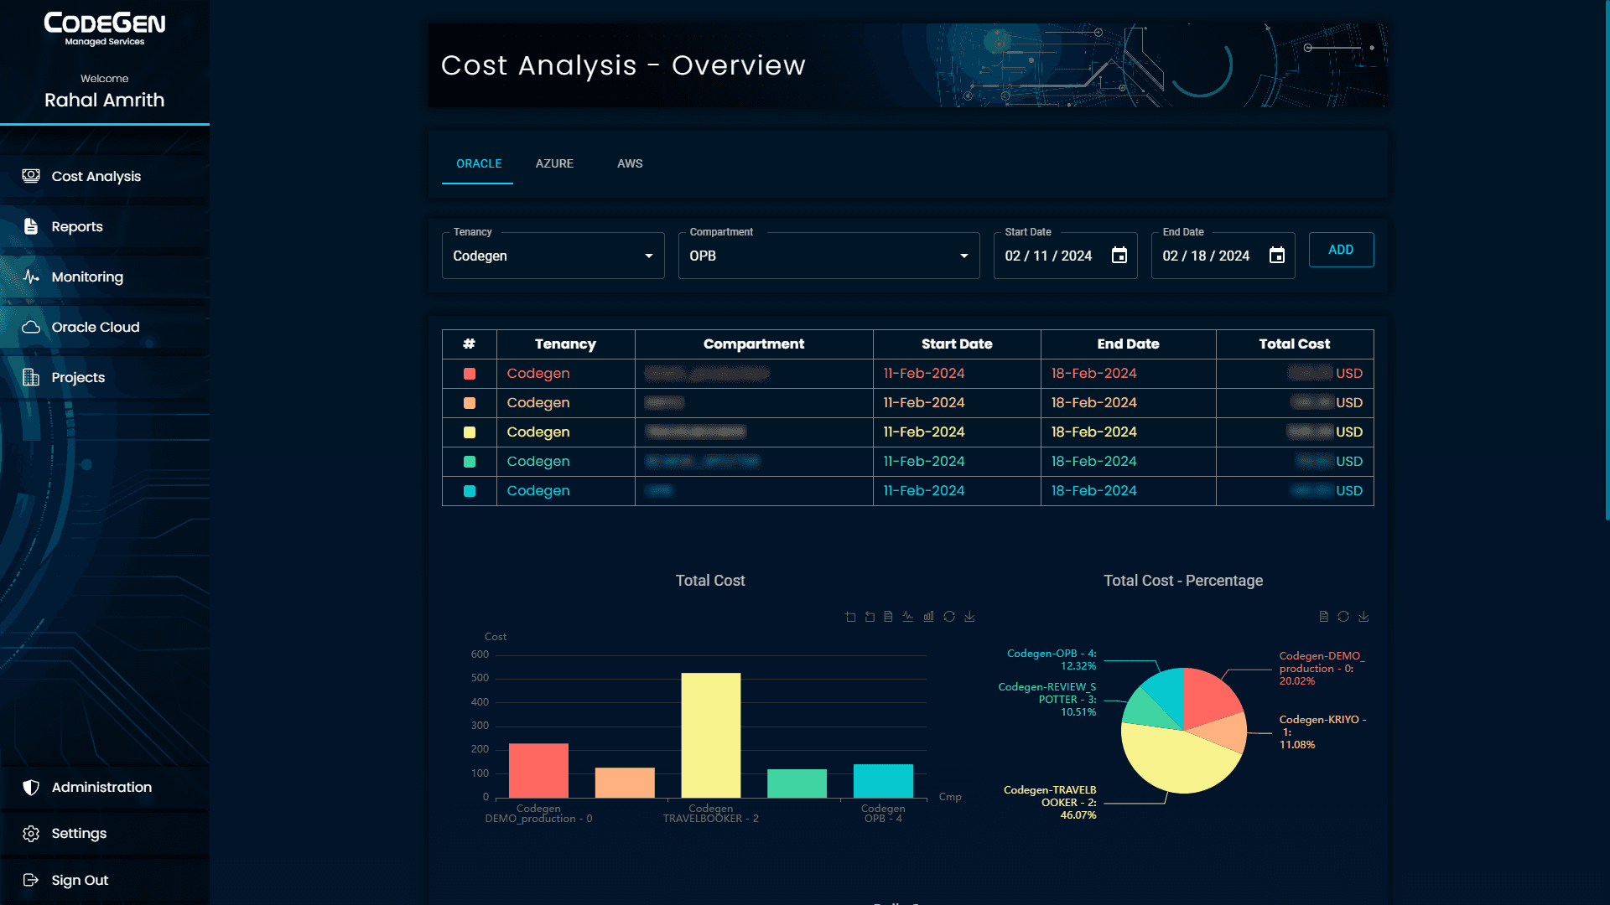Open Monitoring menu item
The width and height of the screenshot is (1610, 905).
coord(105,277)
